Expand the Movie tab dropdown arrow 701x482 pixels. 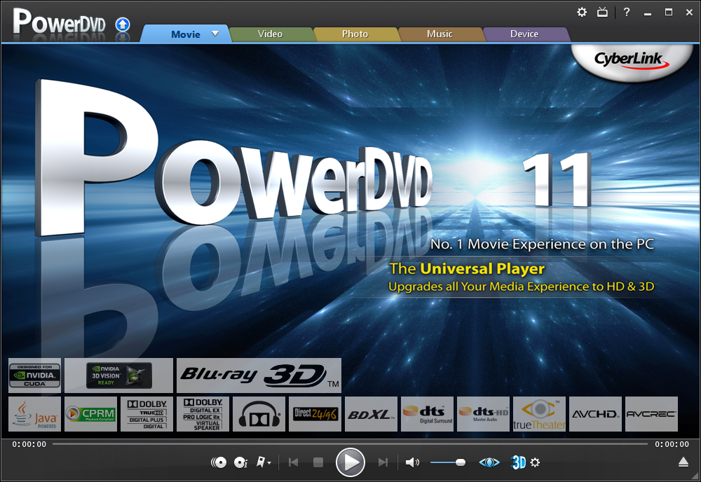click(x=215, y=34)
